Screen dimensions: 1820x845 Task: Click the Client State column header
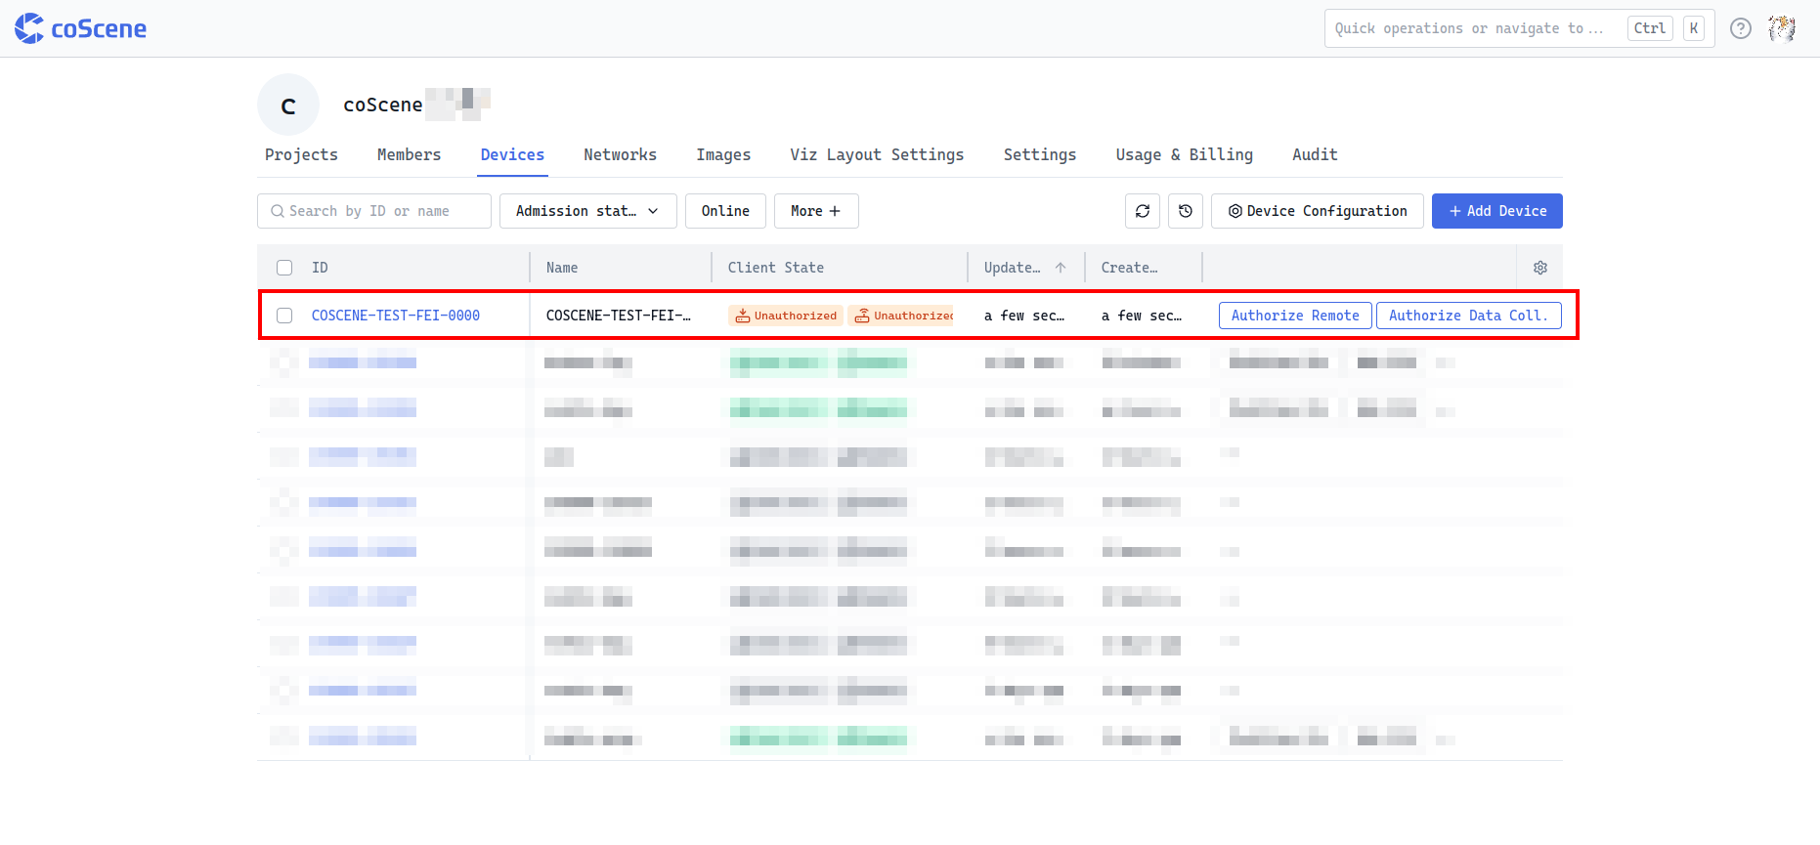pyautogui.click(x=775, y=268)
